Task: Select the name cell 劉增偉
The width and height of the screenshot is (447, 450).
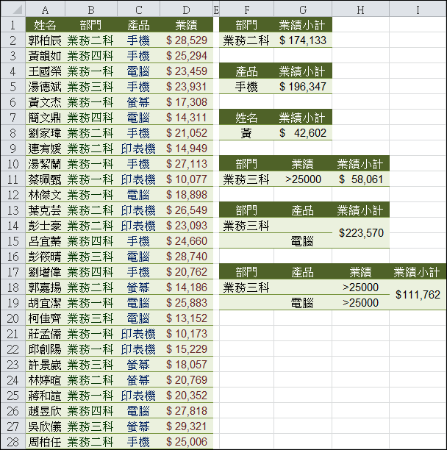Action: click(45, 272)
